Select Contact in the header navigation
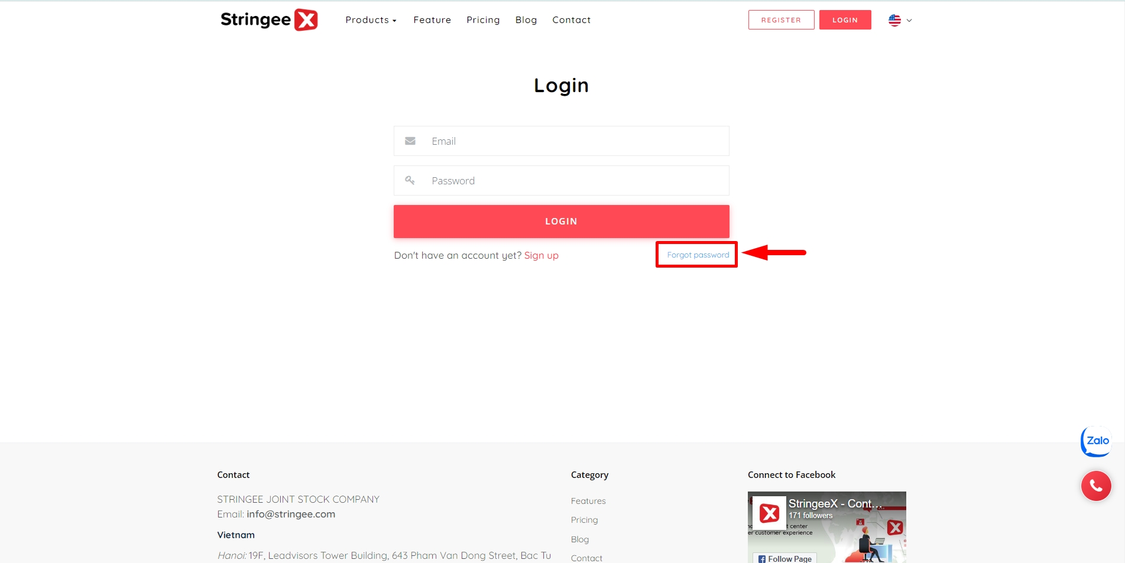Image resolution: width=1125 pixels, height=563 pixels. 571,20
